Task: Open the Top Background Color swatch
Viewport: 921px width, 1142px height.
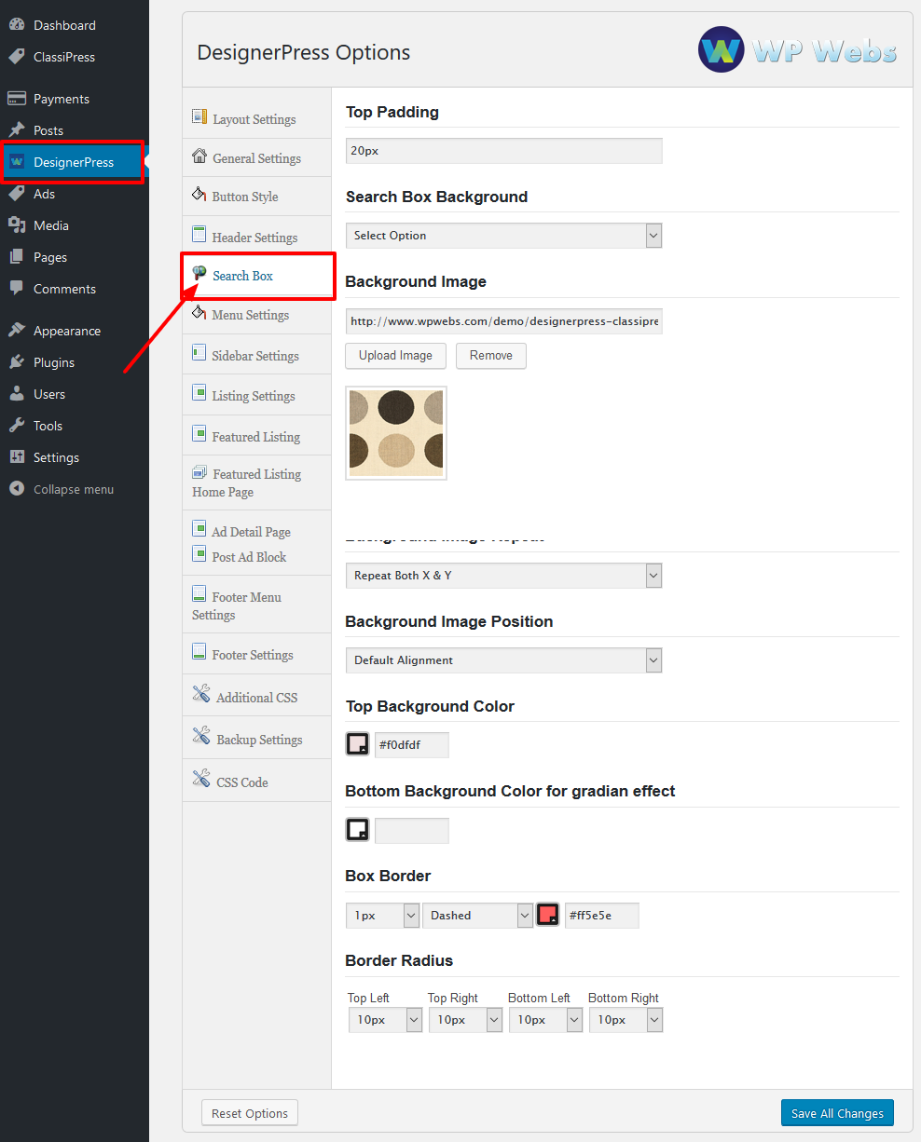Action: point(358,744)
